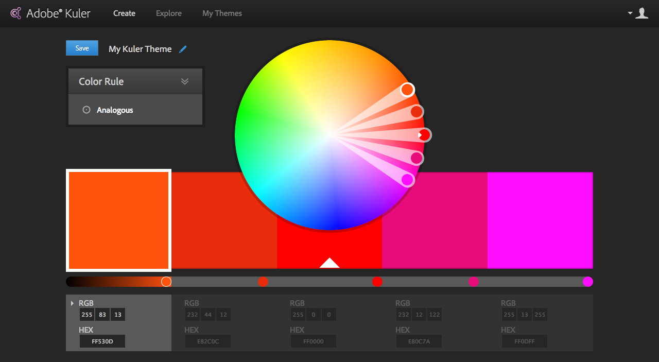Image resolution: width=659 pixels, height=362 pixels.
Task: Click the My Kuler Theme title
Action: click(x=140, y=49)
